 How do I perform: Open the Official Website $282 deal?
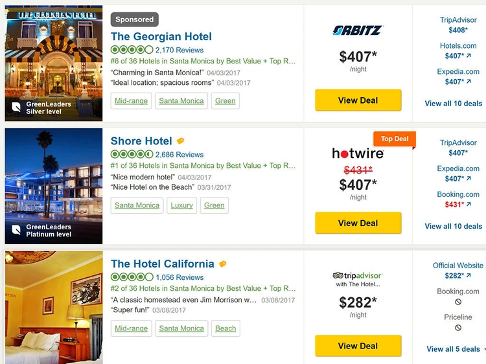point(457,271)
